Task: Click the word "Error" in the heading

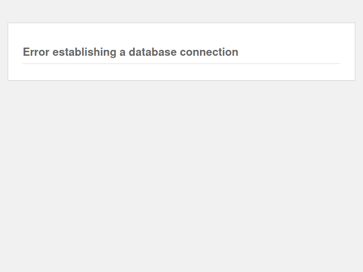Action: [x=36, y=52]
